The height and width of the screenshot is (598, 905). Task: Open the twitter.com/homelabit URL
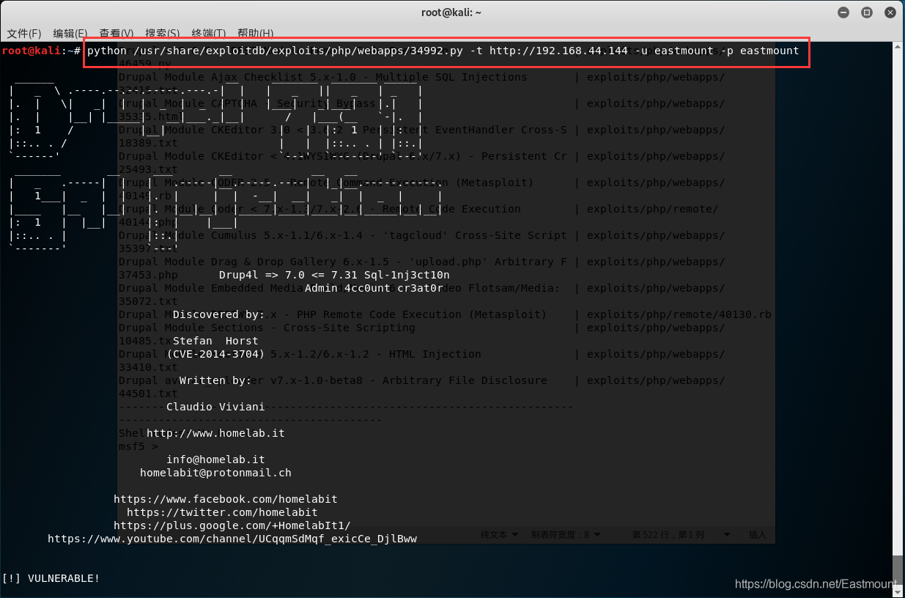click(x=222, y=512)
